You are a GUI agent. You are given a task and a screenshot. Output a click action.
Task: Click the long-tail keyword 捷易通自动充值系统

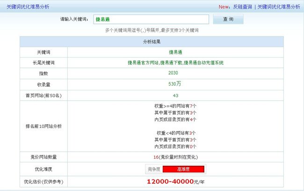tap(203, 63)
